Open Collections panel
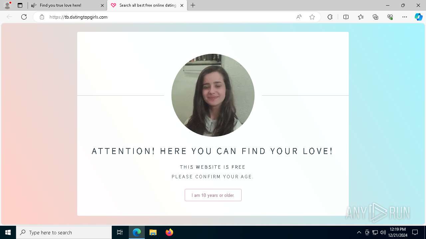426x239 pixels. pyautogui.click(x=375, y=17)
